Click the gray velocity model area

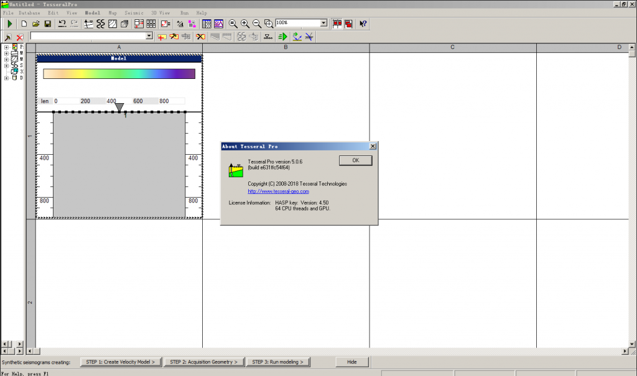point(119,165)
